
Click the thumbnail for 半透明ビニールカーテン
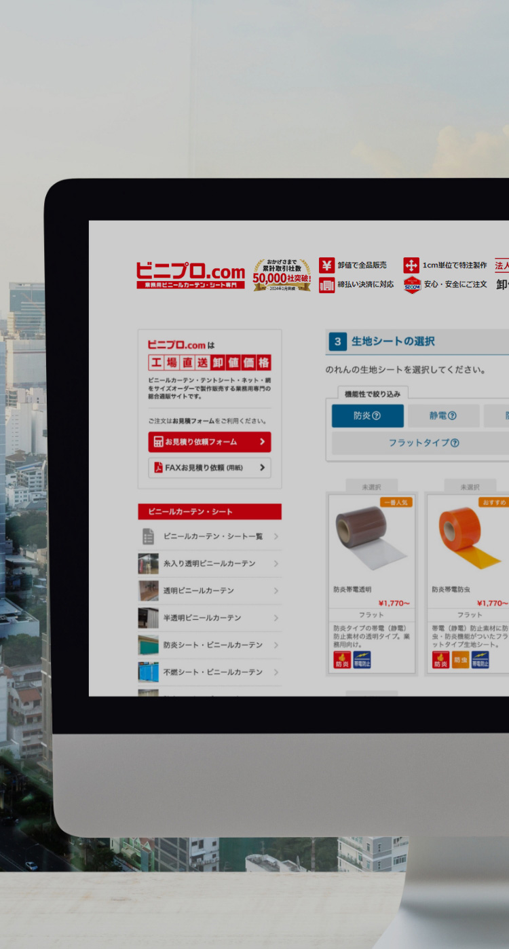148,618
